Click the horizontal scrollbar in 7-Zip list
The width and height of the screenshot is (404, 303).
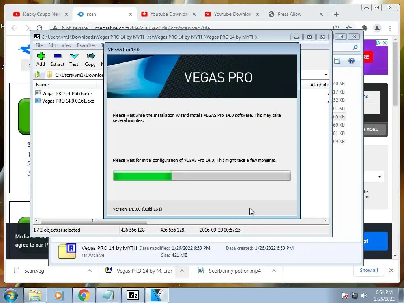point(94,221)
